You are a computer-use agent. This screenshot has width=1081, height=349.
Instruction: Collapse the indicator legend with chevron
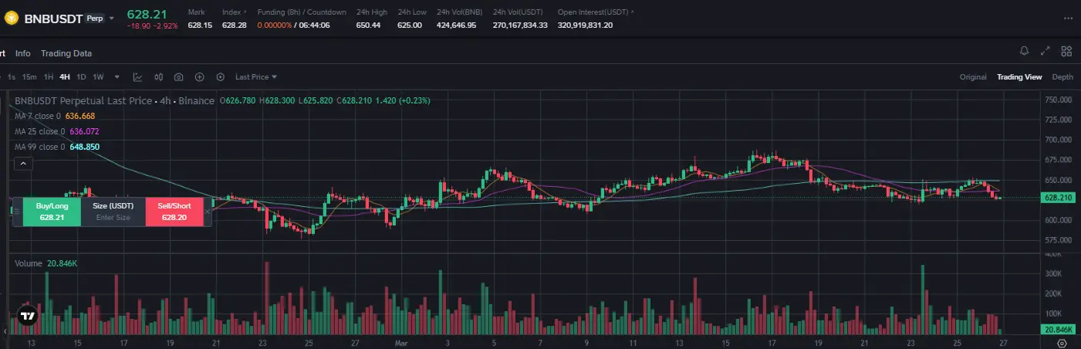coord(23,163)
